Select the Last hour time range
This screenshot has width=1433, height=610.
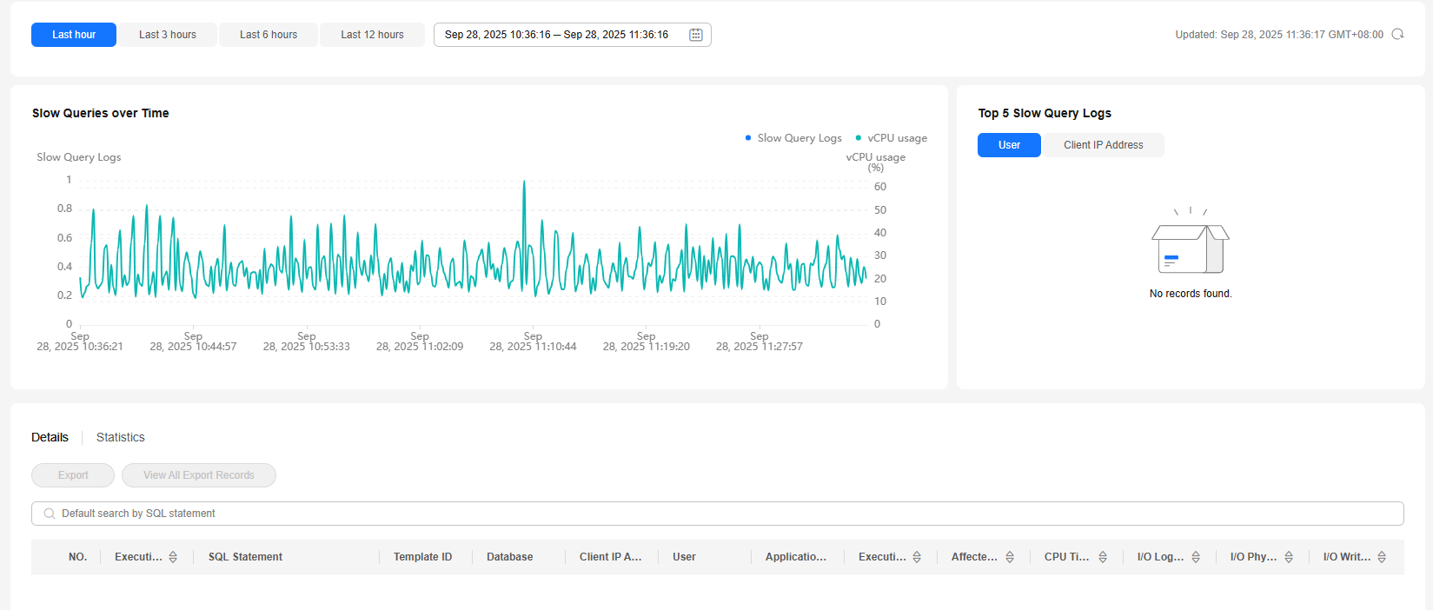point(74,35)
